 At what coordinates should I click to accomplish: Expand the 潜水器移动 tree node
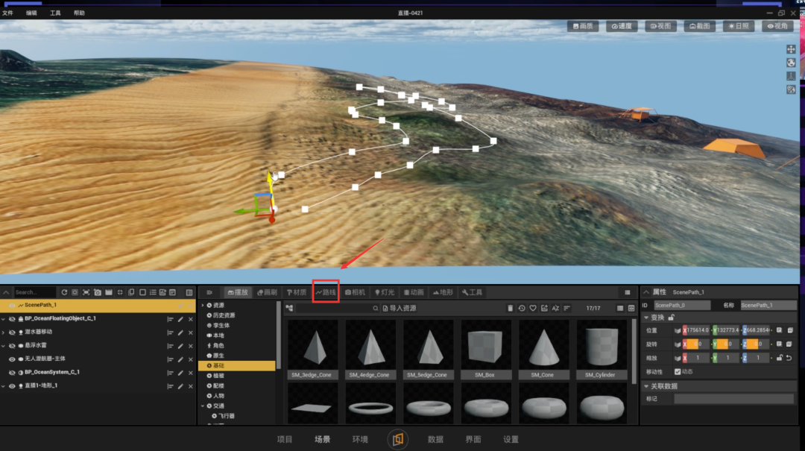coord(4,332)
